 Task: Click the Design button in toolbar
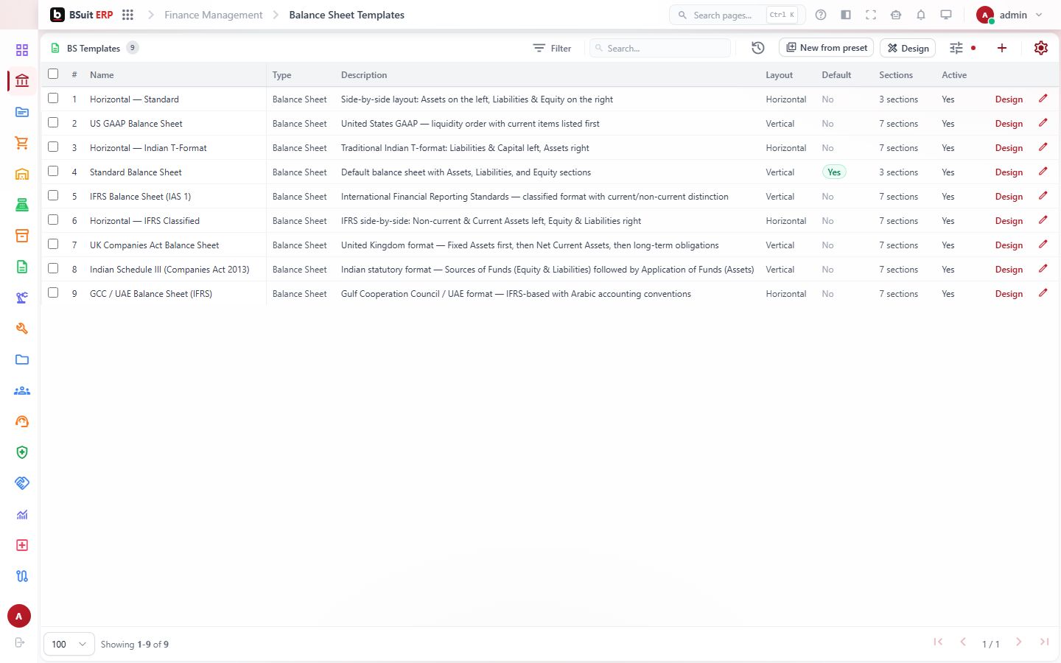(x=908, y=48)
